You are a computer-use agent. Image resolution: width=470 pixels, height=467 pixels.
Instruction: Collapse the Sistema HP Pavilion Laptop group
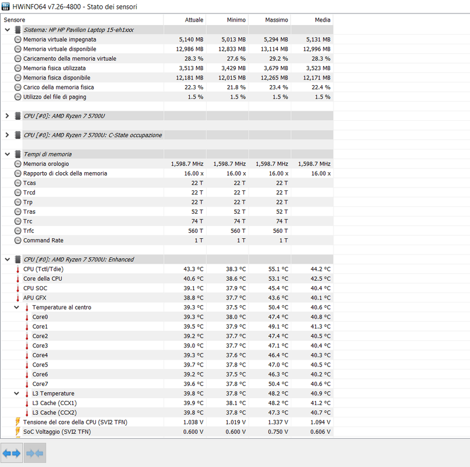click(x=8, y=30)
